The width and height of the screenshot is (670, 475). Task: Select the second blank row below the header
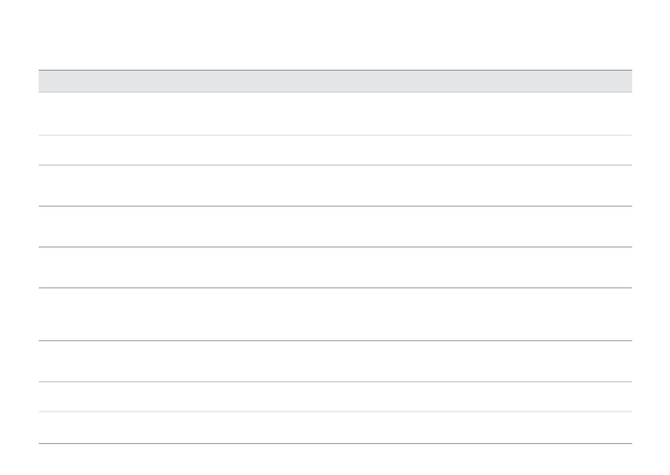(x=335, y=150)
